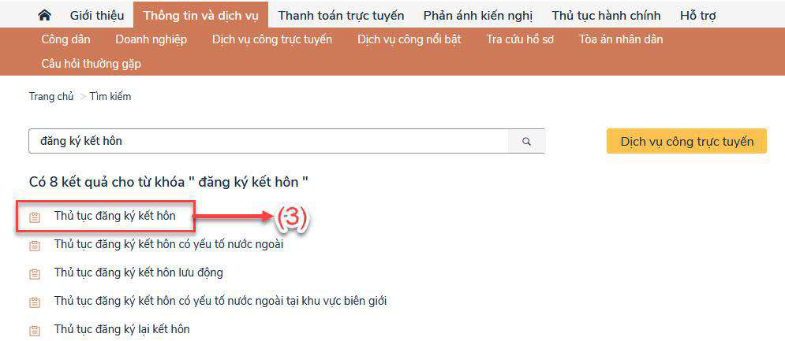Click document icon beside Thủ tục đăng ký kết hôn
Viewport: 785px width, 341px height.
34,217
